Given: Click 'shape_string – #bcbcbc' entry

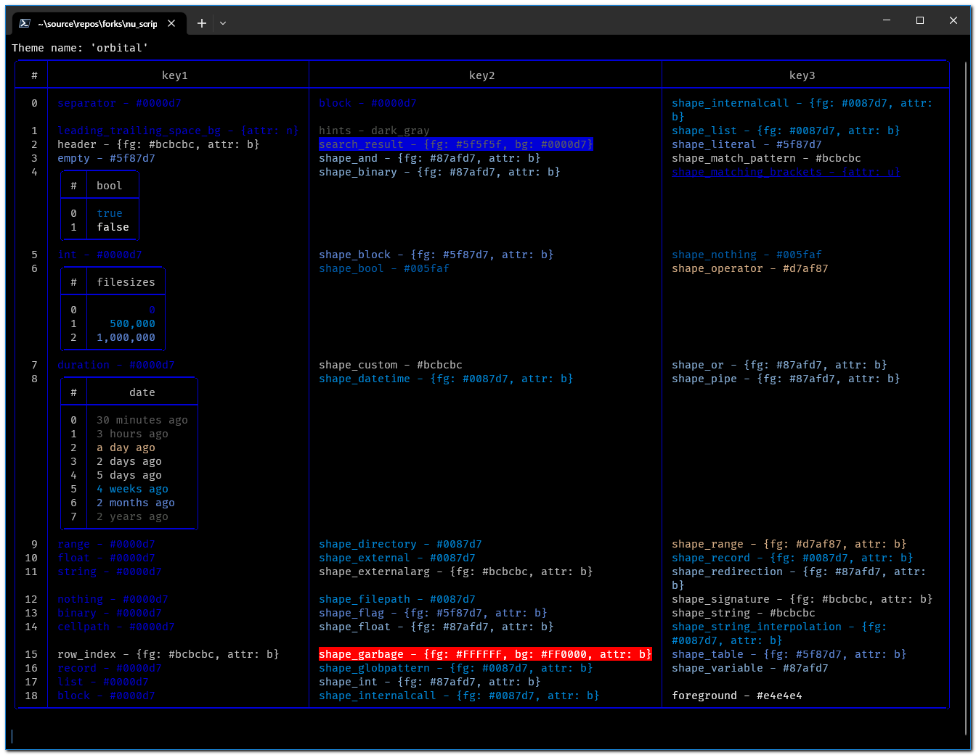Looking at the screenshot, I should [744, 613].
